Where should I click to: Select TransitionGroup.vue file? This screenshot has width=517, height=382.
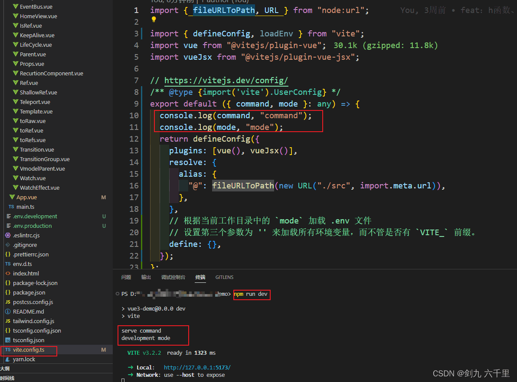[45, 159]
